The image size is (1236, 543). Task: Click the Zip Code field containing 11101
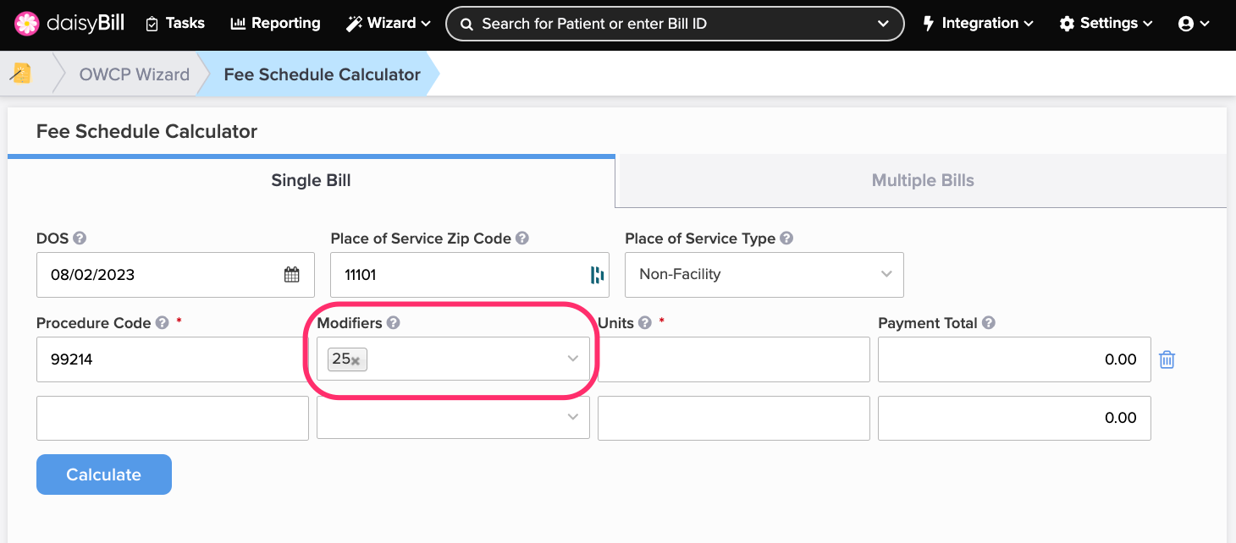pyautogui.click(x=470, y=274)
